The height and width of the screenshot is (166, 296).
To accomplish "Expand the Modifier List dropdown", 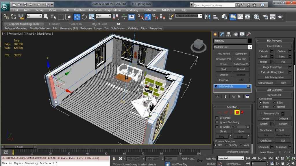I will point(249,47).
